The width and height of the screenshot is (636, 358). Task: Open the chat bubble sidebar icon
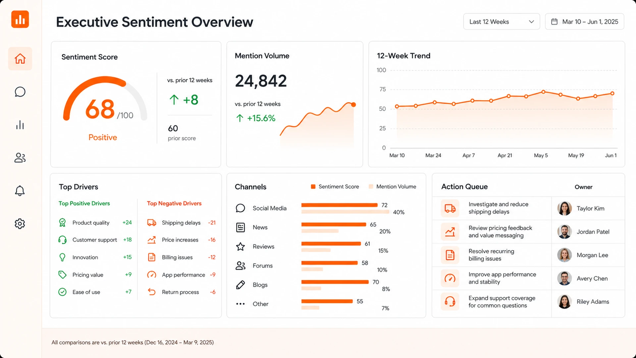20,92
